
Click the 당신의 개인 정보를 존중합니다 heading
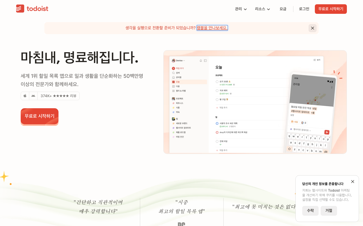[x=323, y=184]
